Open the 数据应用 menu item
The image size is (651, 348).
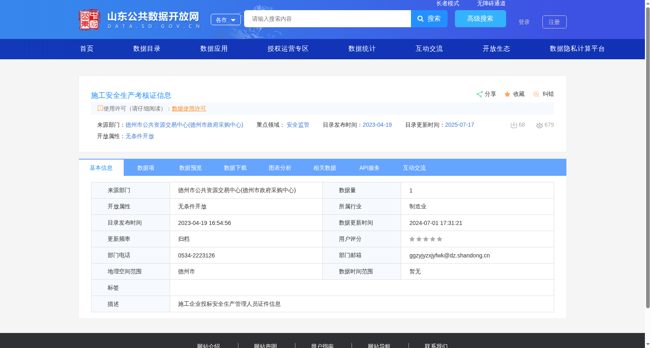[214, 49]
